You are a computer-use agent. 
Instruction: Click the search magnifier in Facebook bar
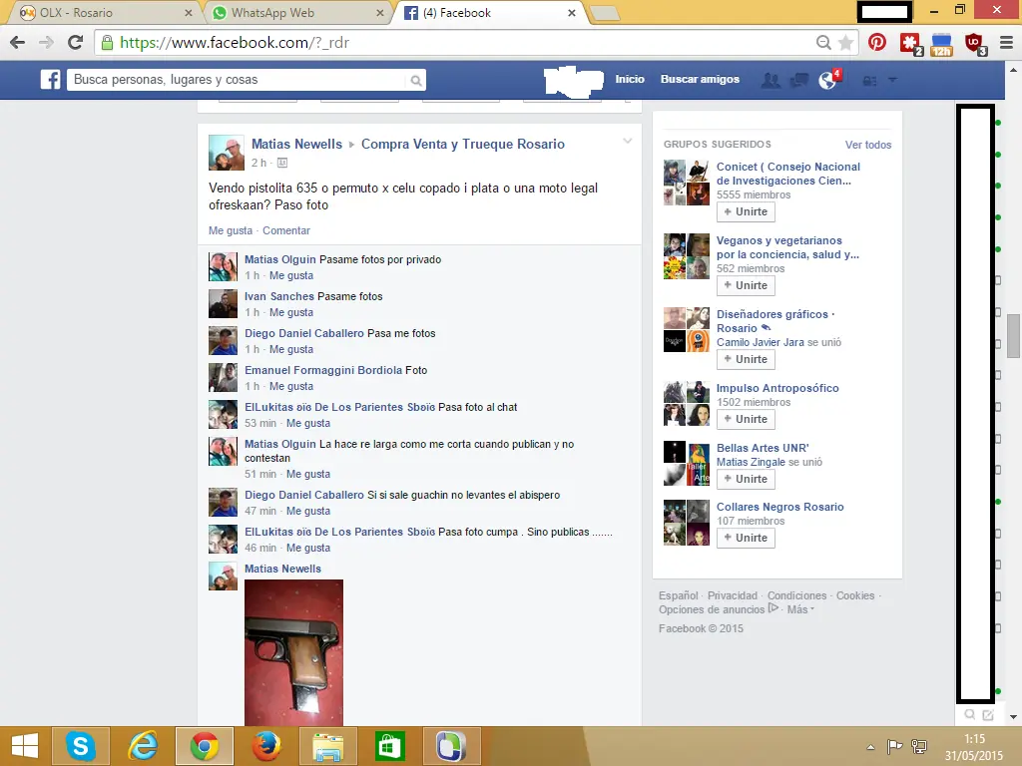(416, 81)
